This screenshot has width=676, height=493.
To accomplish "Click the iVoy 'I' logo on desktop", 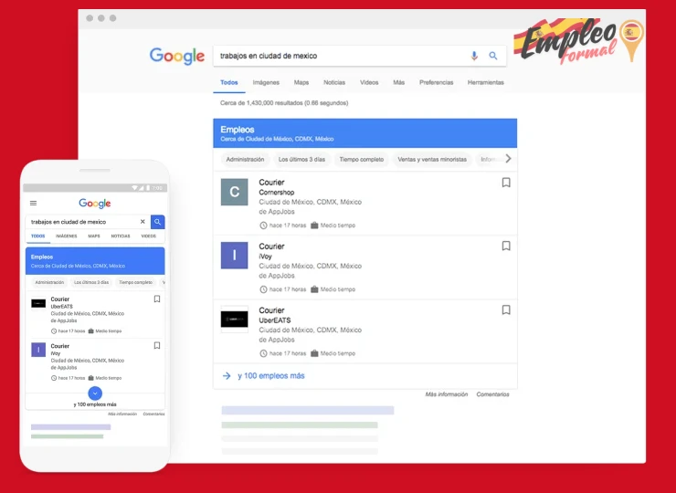I will click(x=235, y=255).
